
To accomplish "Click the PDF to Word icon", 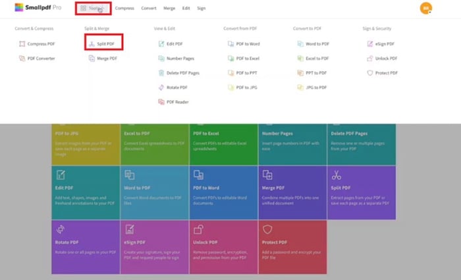I will 230,44.
